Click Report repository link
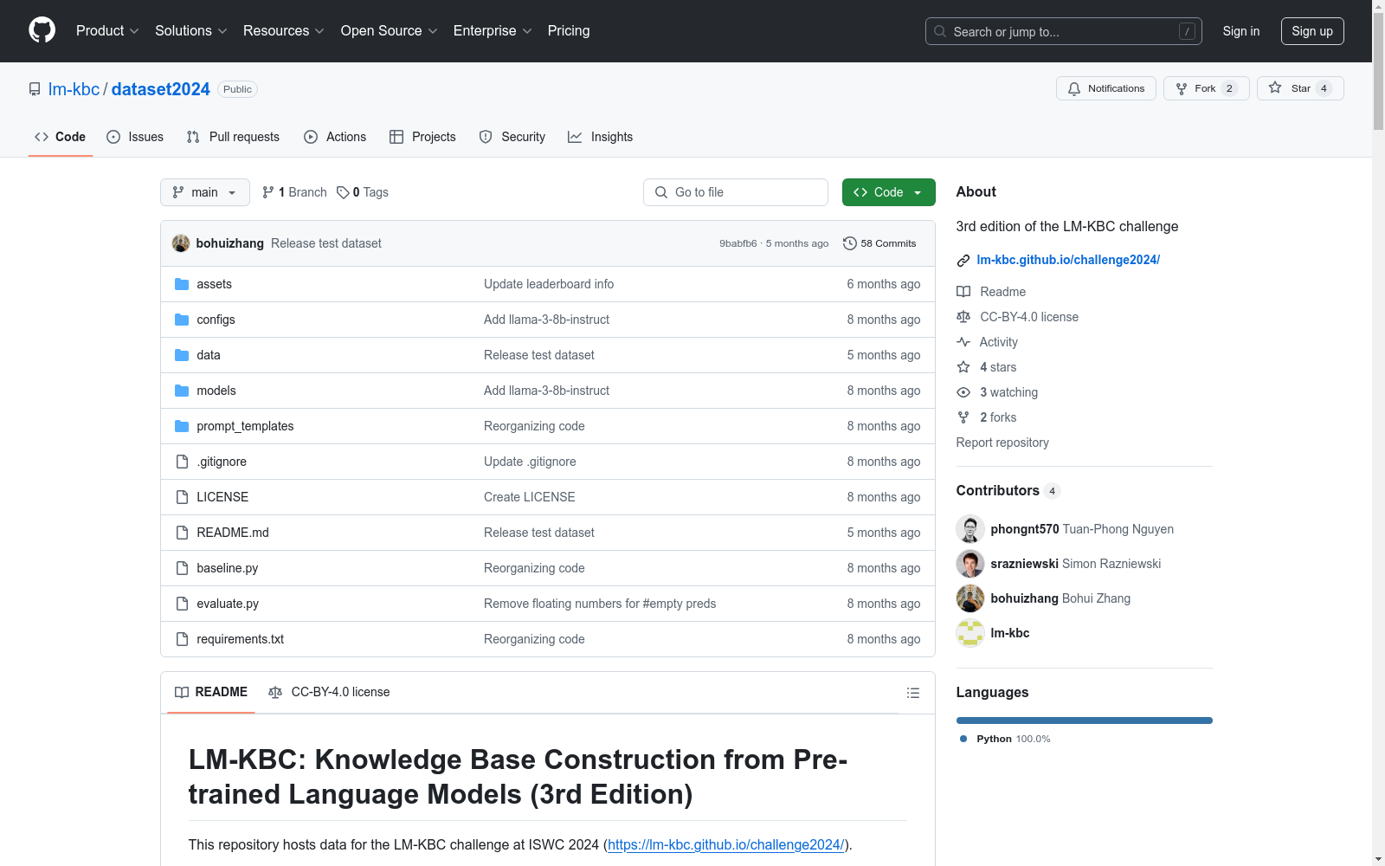Image resolution: width=1385 pixels, height=866 pixels. (x=1002, y=443)
